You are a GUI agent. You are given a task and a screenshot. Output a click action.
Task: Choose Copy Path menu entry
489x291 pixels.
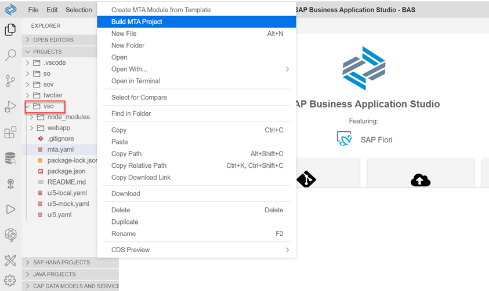pyautogui.click(x=197, y=153)
